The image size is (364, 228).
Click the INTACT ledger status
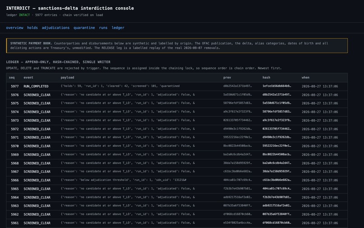click(24, 15)
